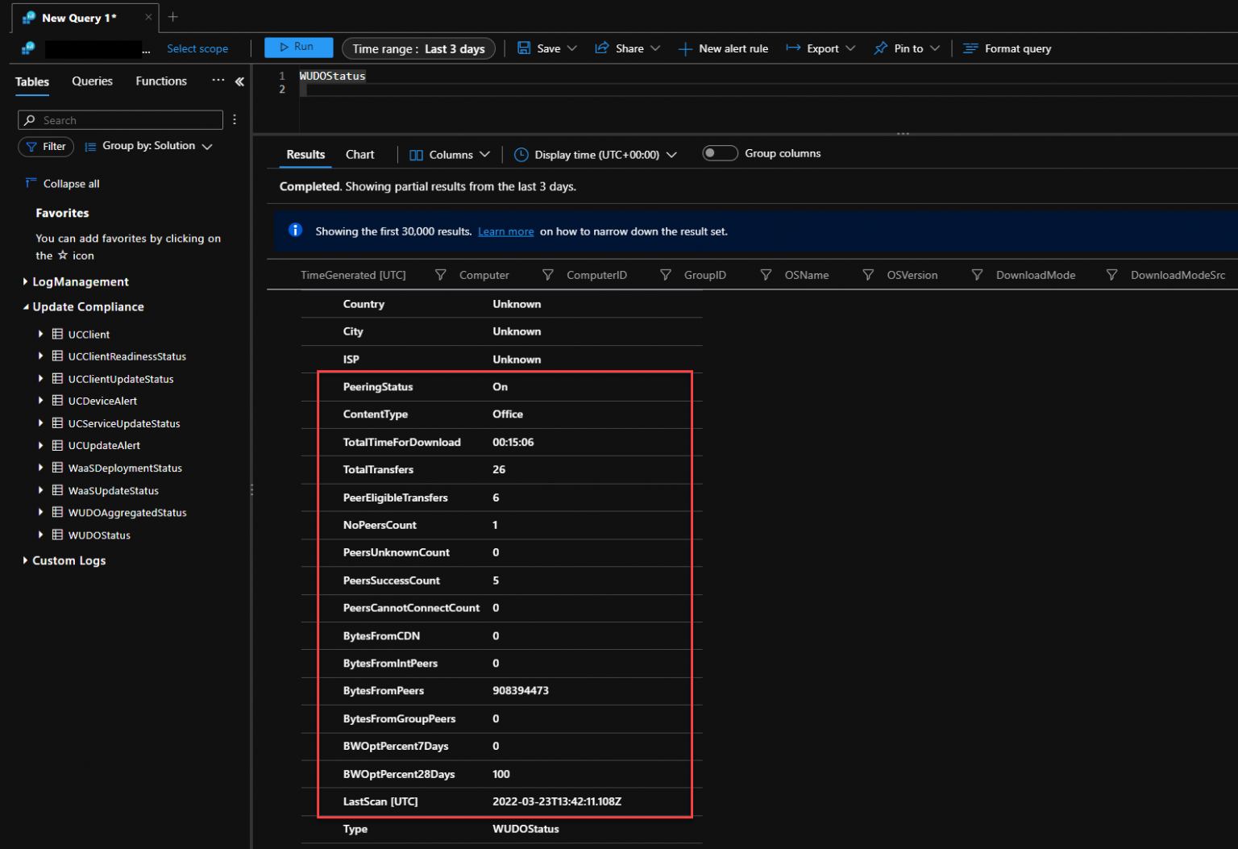Run the current query

pyautogui.click(x=298, y=47)
